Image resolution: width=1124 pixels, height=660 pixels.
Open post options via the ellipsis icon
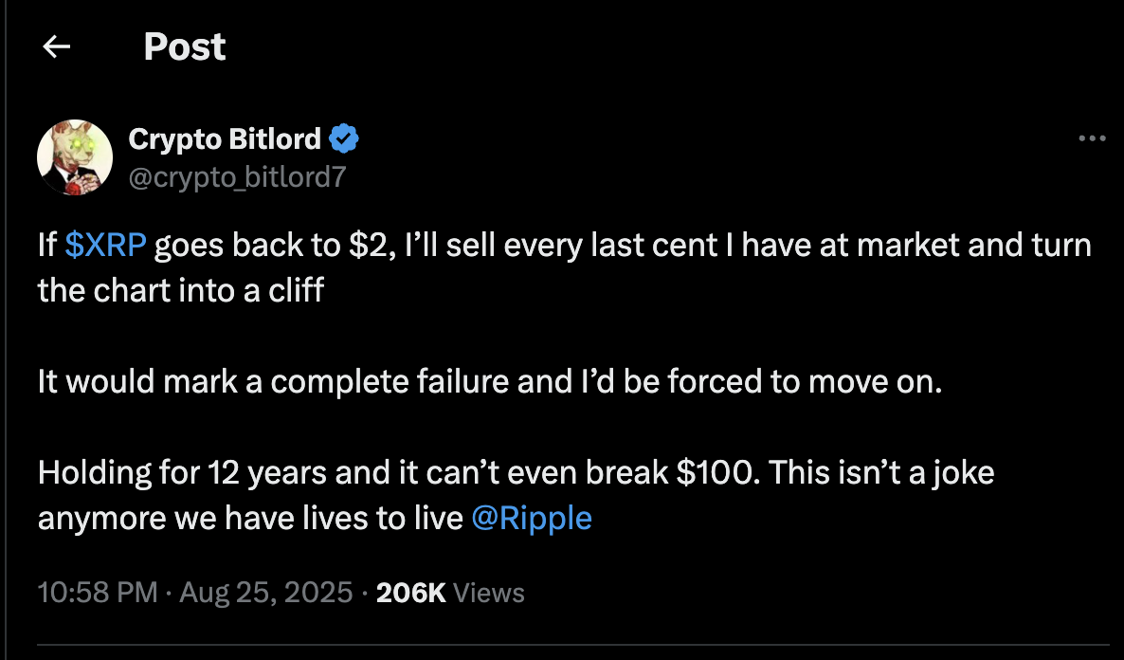[x=1090, y=138]
